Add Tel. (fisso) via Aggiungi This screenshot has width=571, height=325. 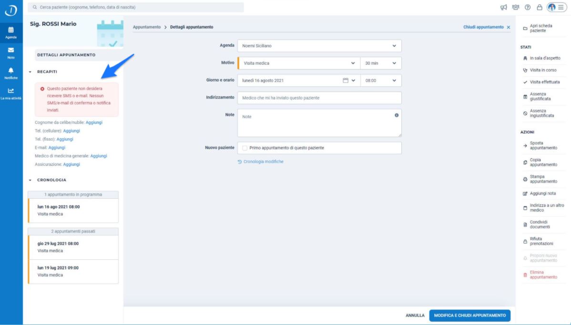tap(65, 140)
